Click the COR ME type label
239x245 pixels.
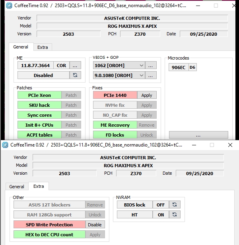(62, 65)
